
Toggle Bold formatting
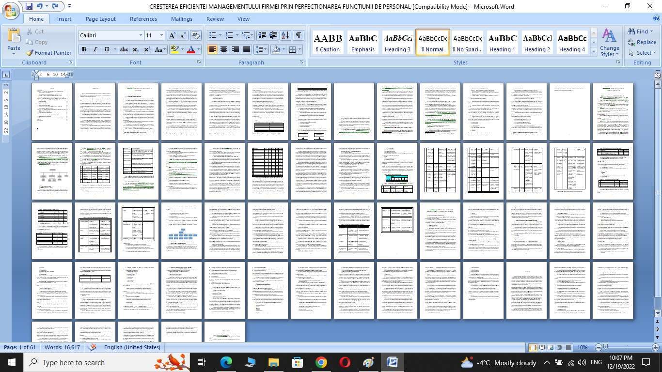click(x=84, y=49)
